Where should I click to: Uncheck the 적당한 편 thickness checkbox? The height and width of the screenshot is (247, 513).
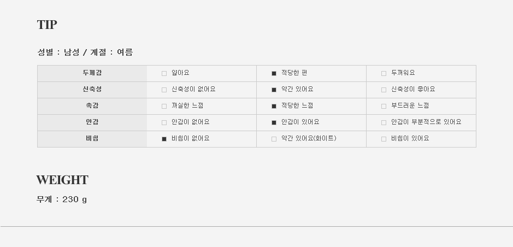pos(274,73)
